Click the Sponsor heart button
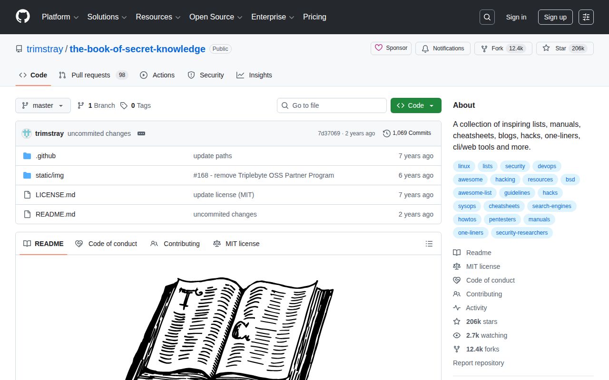 391,48
